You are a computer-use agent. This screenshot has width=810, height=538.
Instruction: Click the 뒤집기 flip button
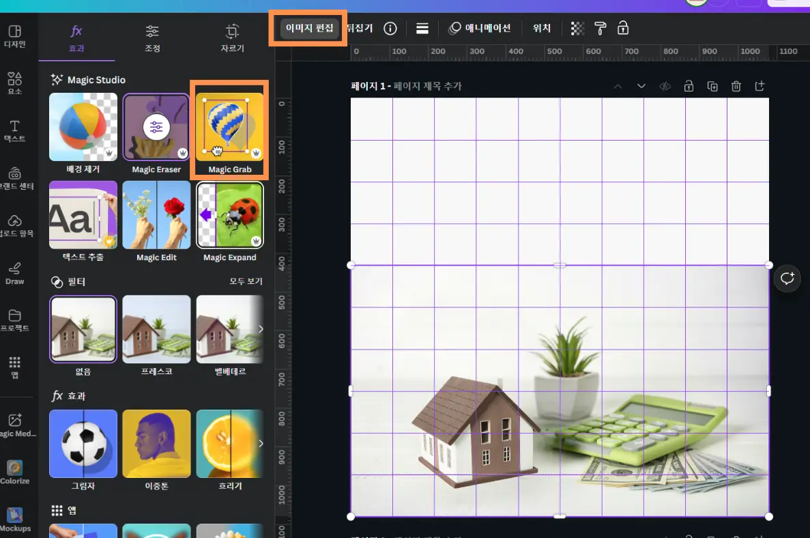[x=360, y=28]
